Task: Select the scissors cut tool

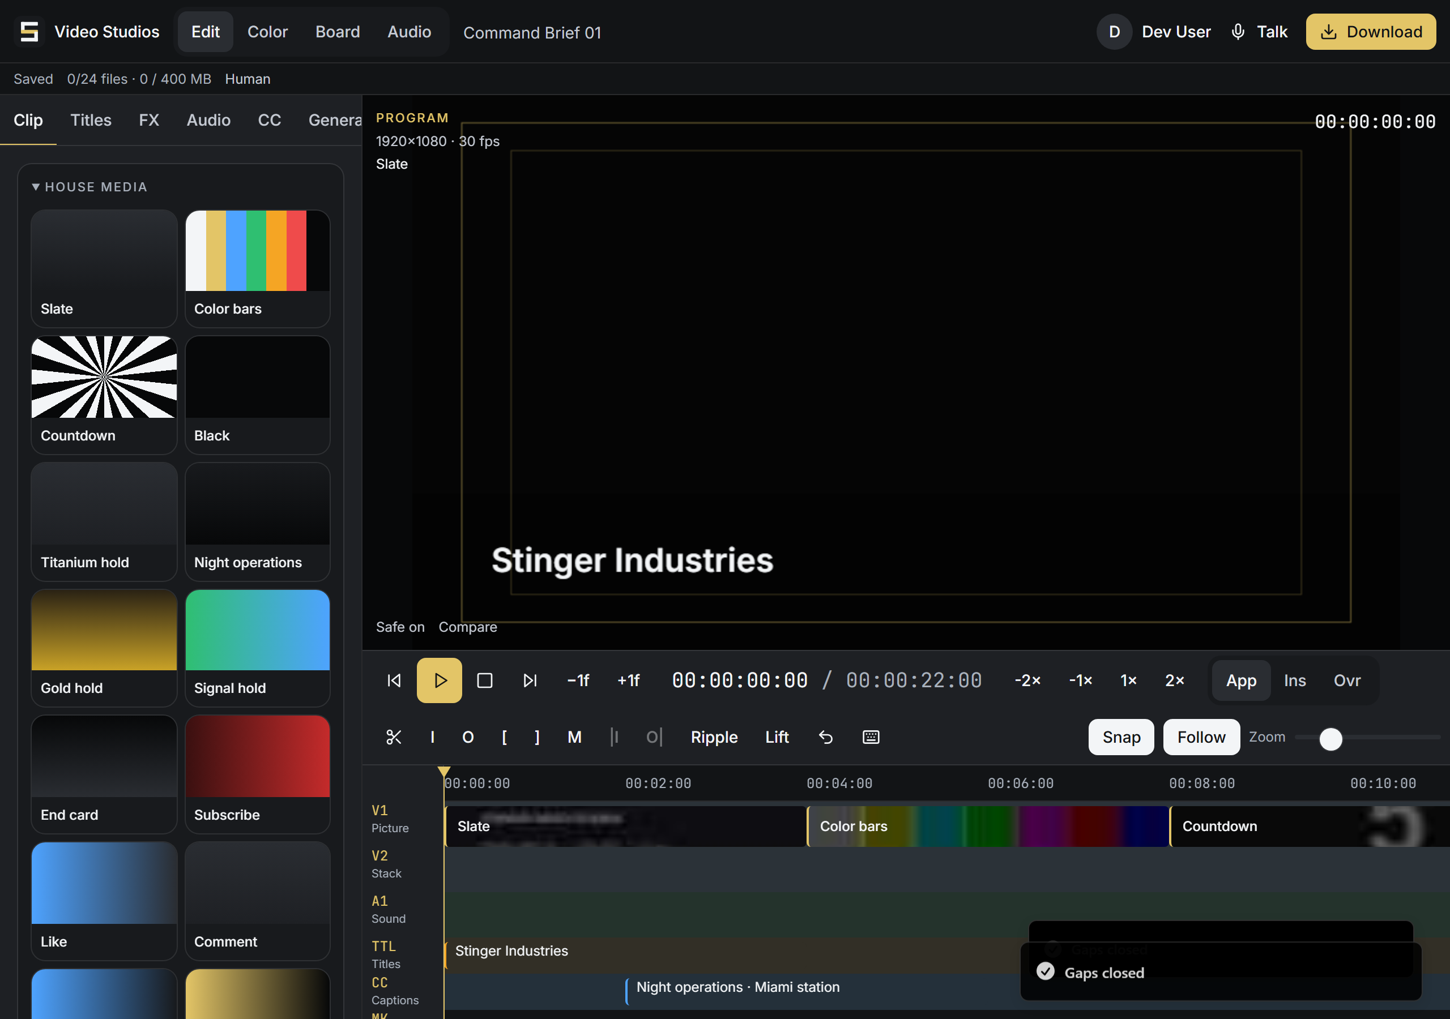Action: 394,737
